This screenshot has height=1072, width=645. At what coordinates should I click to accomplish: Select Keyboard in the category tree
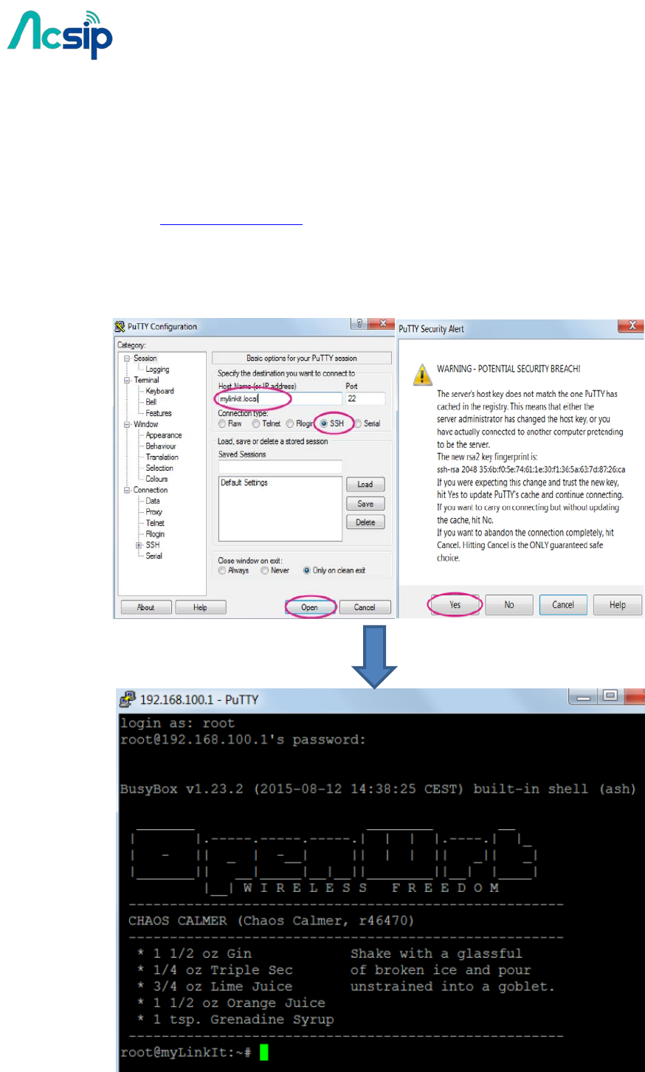[x=159, y=391]
